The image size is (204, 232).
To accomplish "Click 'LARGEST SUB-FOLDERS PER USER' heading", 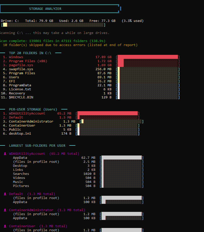I will 37,146.
